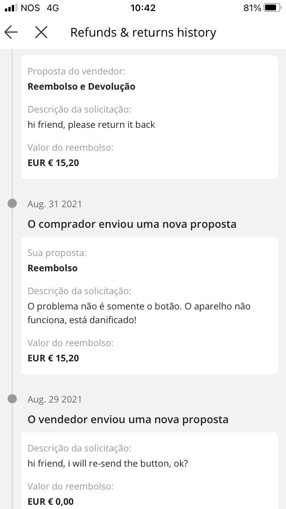The image size is (286, 509).
Task: Tap the cellular signal bars icon
Action: [11, 8]
